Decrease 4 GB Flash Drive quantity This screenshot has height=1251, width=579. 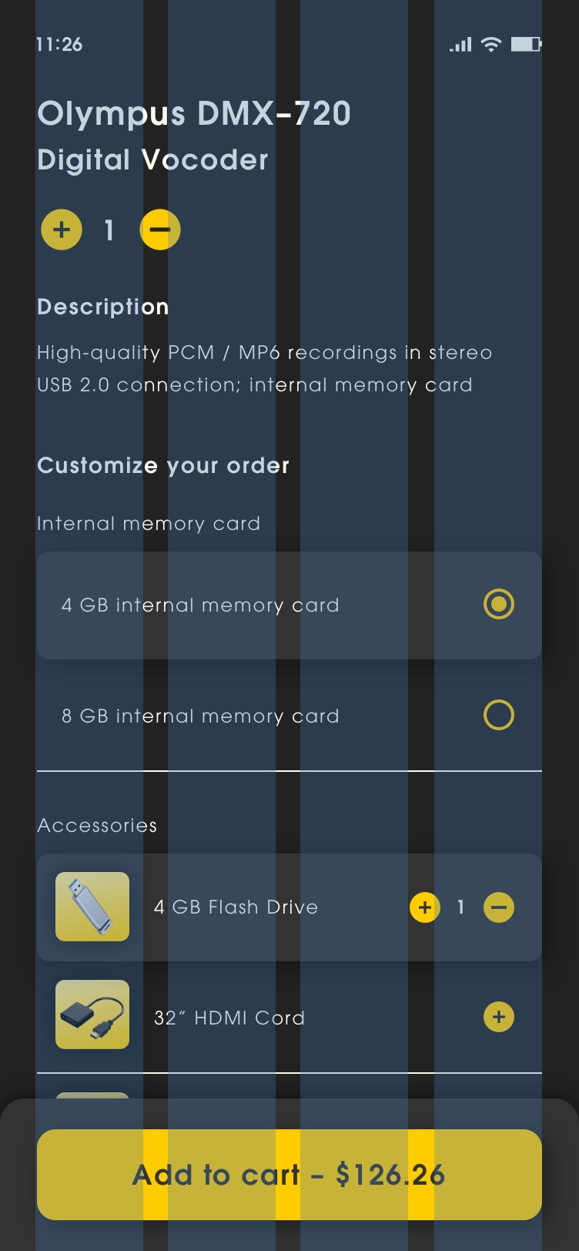(499, 907)
